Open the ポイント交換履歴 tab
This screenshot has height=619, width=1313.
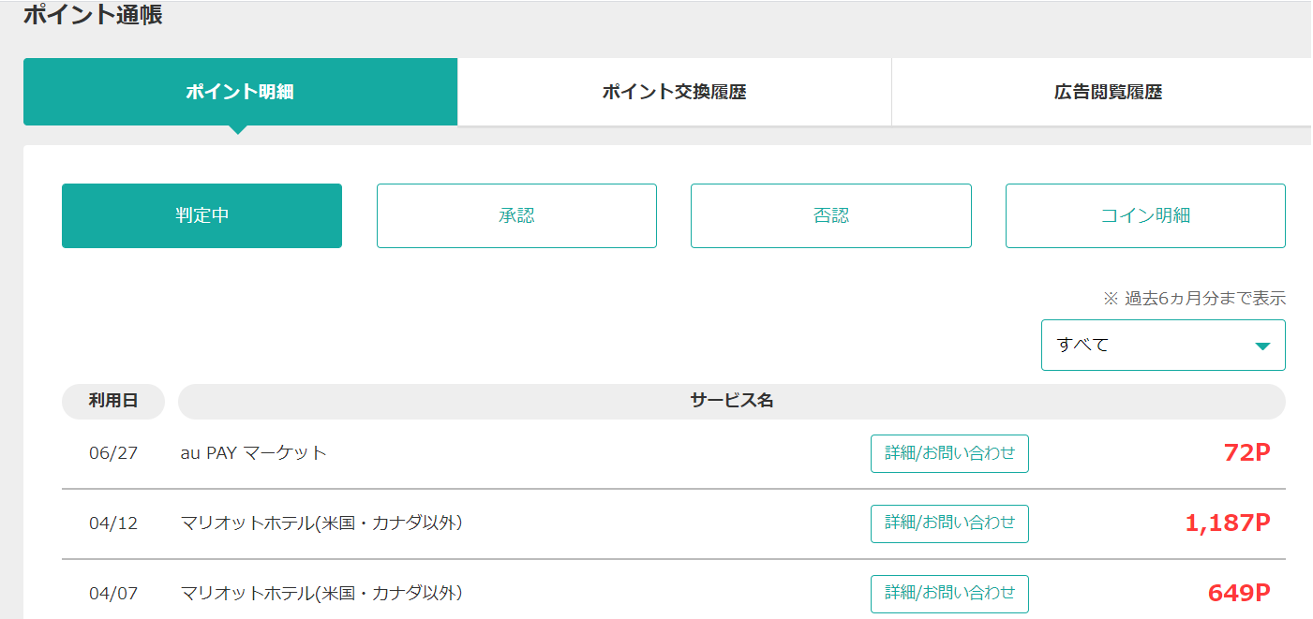coord(674,92)
